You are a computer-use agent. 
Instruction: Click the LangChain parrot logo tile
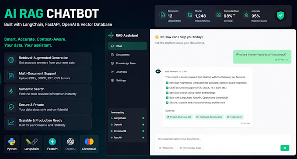click(x=31, y=144)
